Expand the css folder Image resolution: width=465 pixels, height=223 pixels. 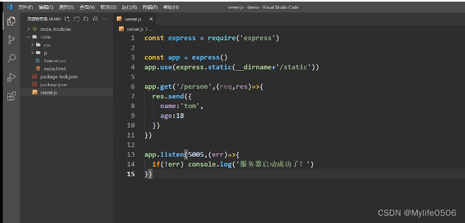[47, 45]
